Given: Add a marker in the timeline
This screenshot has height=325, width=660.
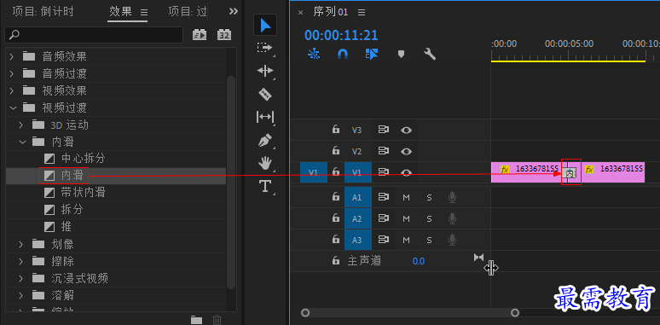Looking at the screenshot, I should tap(401, 54).
